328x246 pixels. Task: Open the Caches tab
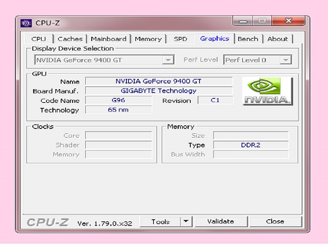point(70,39)
